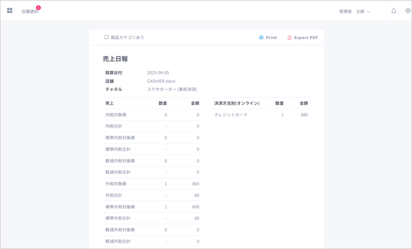Viewport: 412px width, 249px height.
Task: Toggle the 商品カテゴリあり checkbox
Action: tap(107, 37)
